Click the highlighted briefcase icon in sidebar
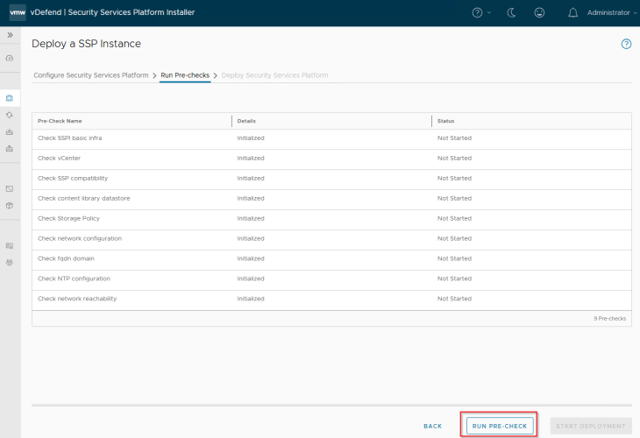 (10, 98)
